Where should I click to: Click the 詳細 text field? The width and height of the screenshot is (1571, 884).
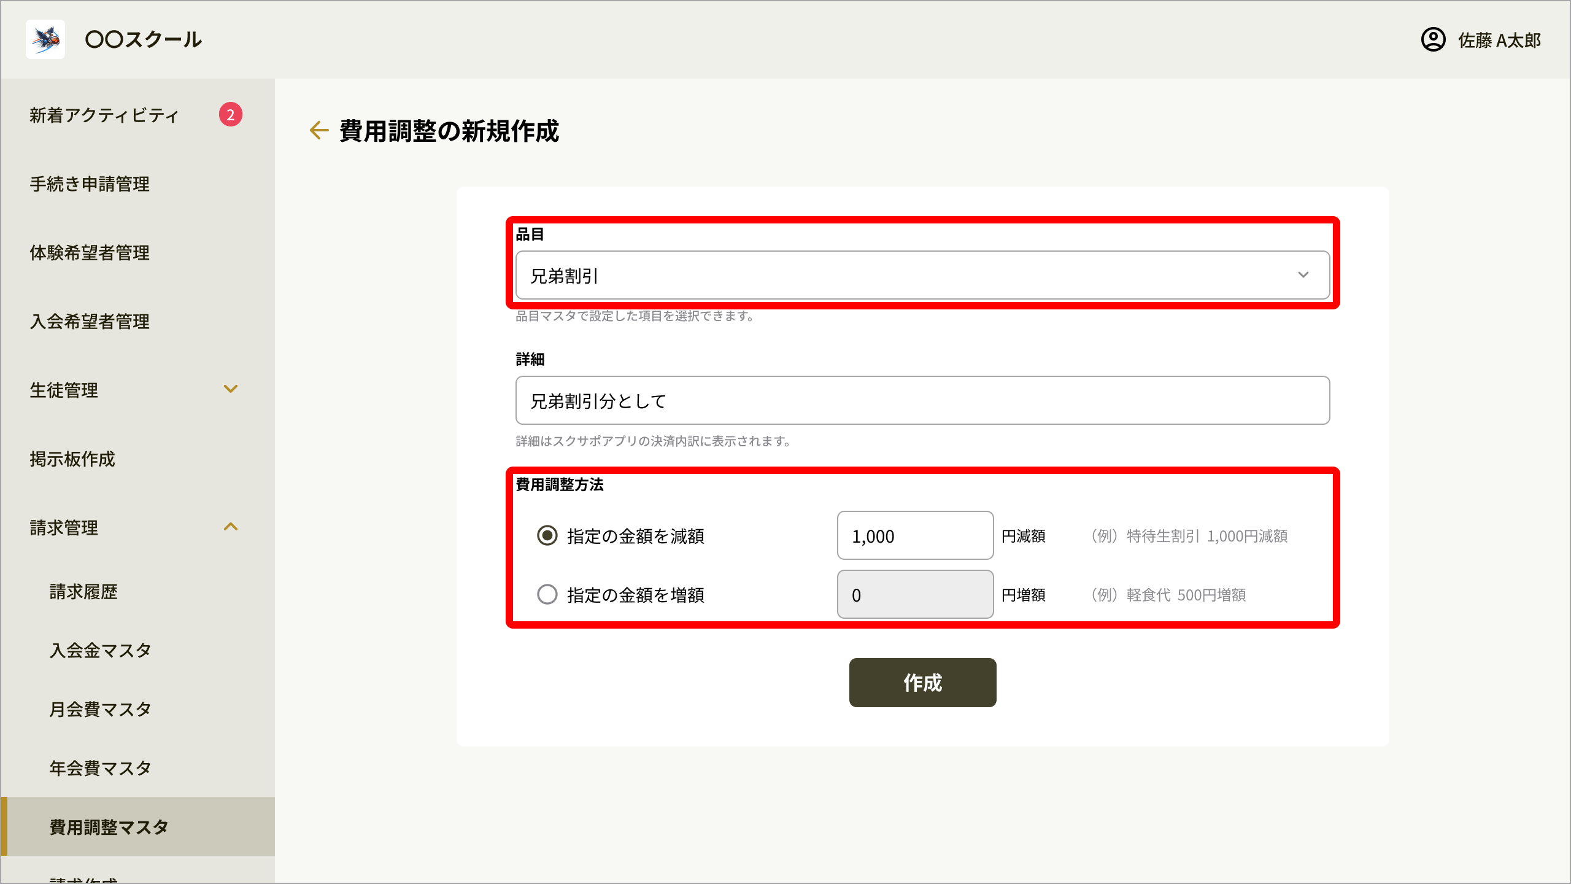tap(922, 400)
